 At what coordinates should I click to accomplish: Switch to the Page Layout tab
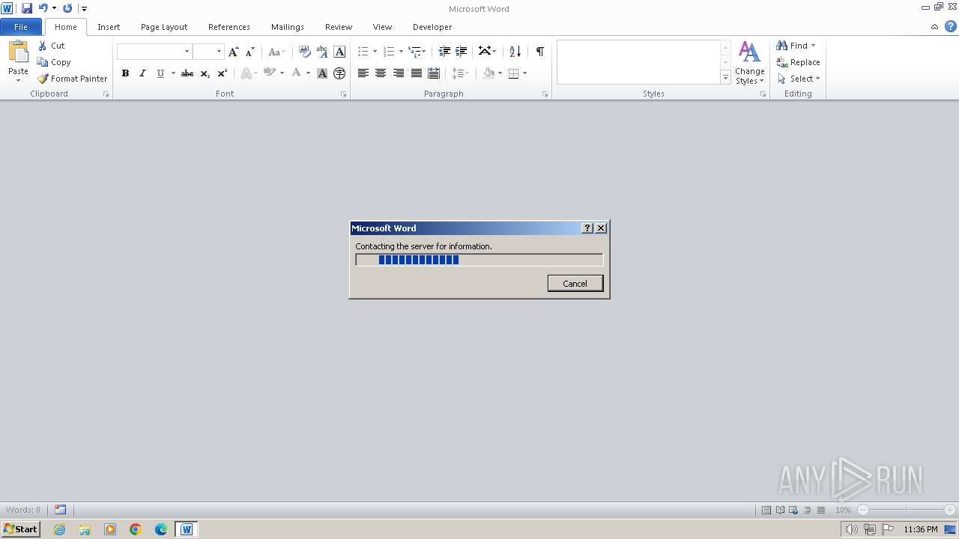click(164, 27)
